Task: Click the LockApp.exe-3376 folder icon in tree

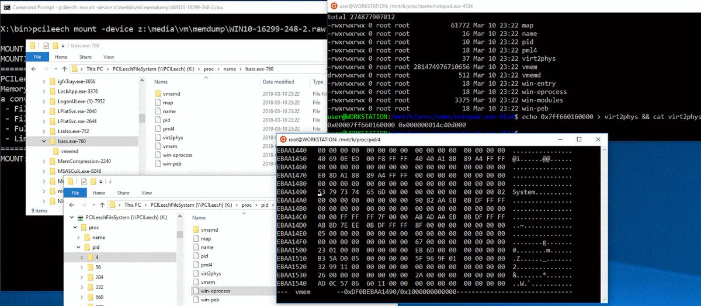Action: pos(53,92)
